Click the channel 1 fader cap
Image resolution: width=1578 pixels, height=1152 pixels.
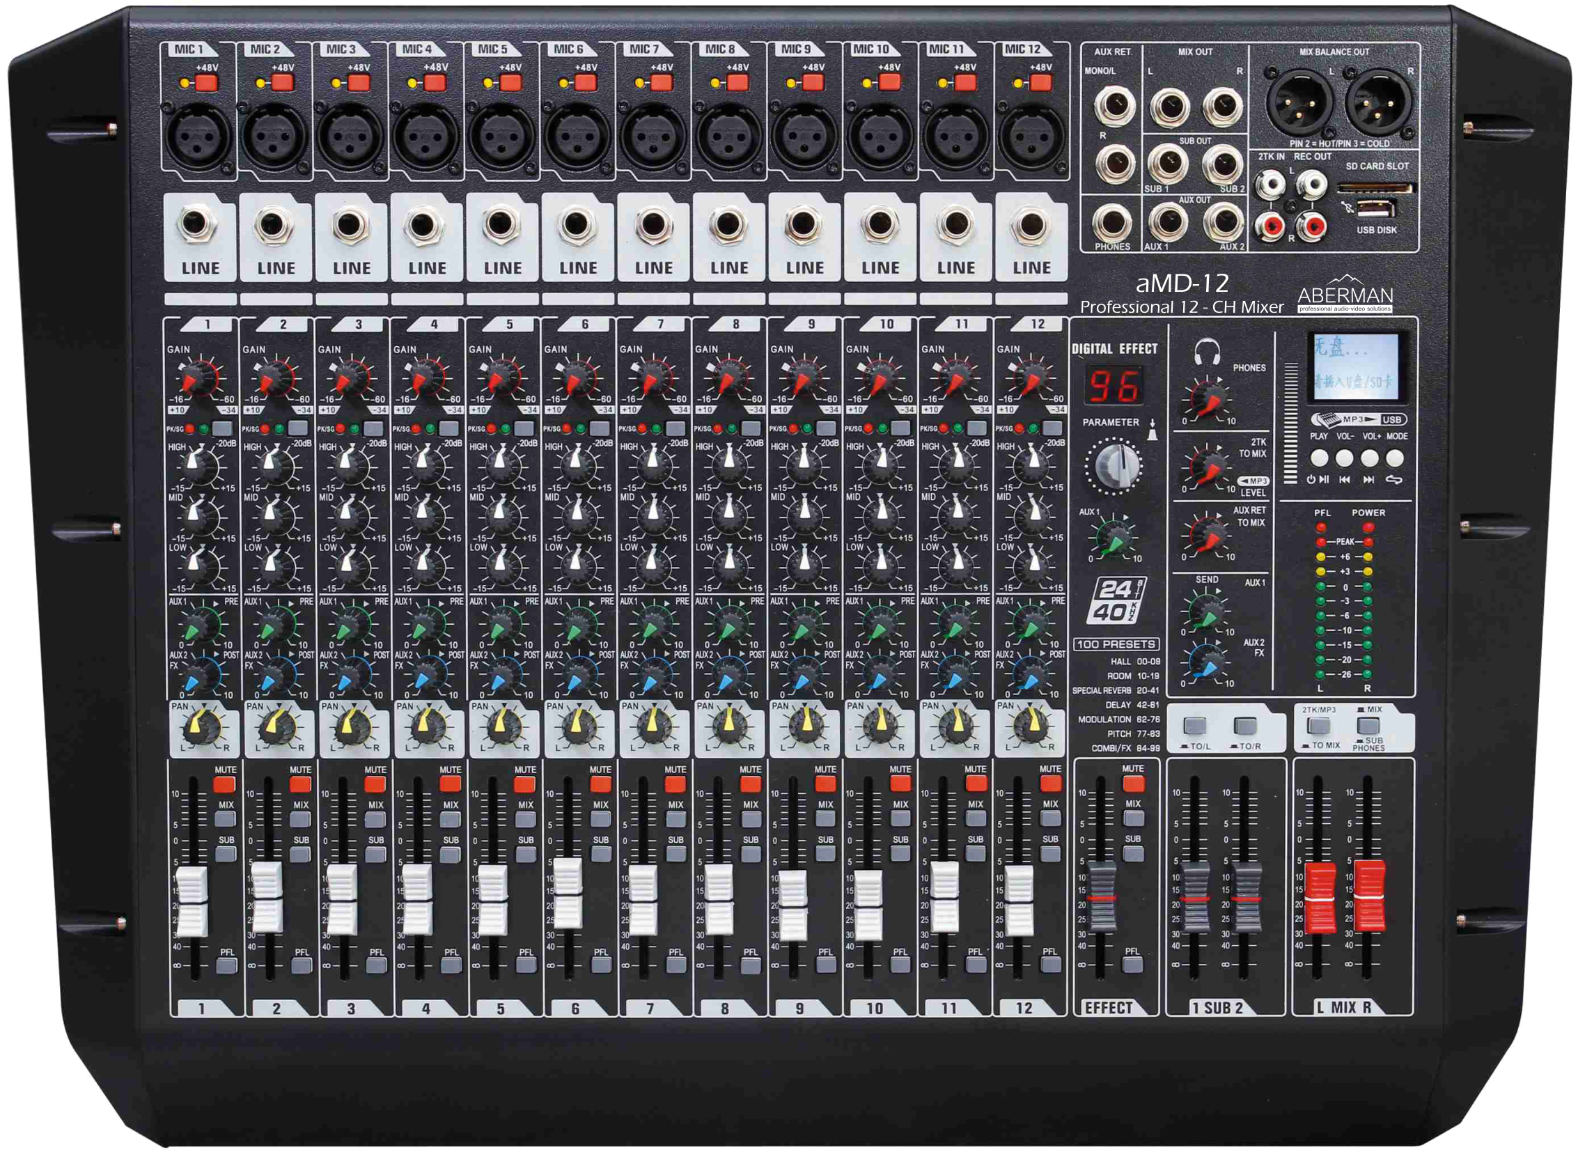[192, 903]
